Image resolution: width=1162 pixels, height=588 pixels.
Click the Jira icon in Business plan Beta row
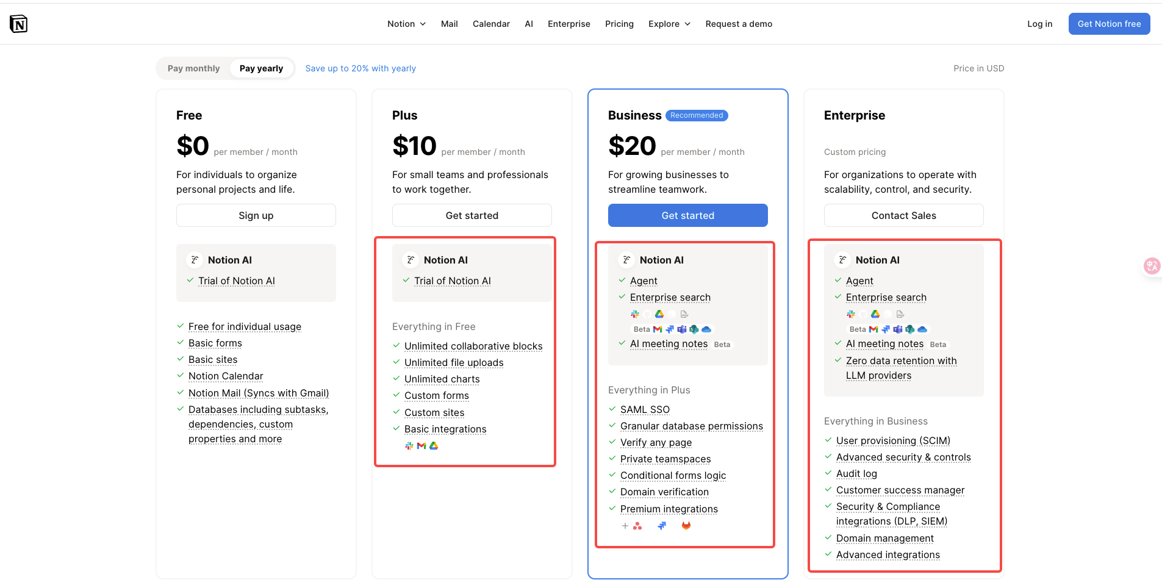[670, 329]
